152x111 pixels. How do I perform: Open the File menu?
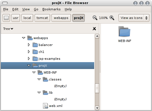pos(6,9)
